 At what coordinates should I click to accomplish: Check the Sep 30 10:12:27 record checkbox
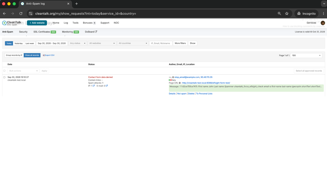(x=4, y=77)
